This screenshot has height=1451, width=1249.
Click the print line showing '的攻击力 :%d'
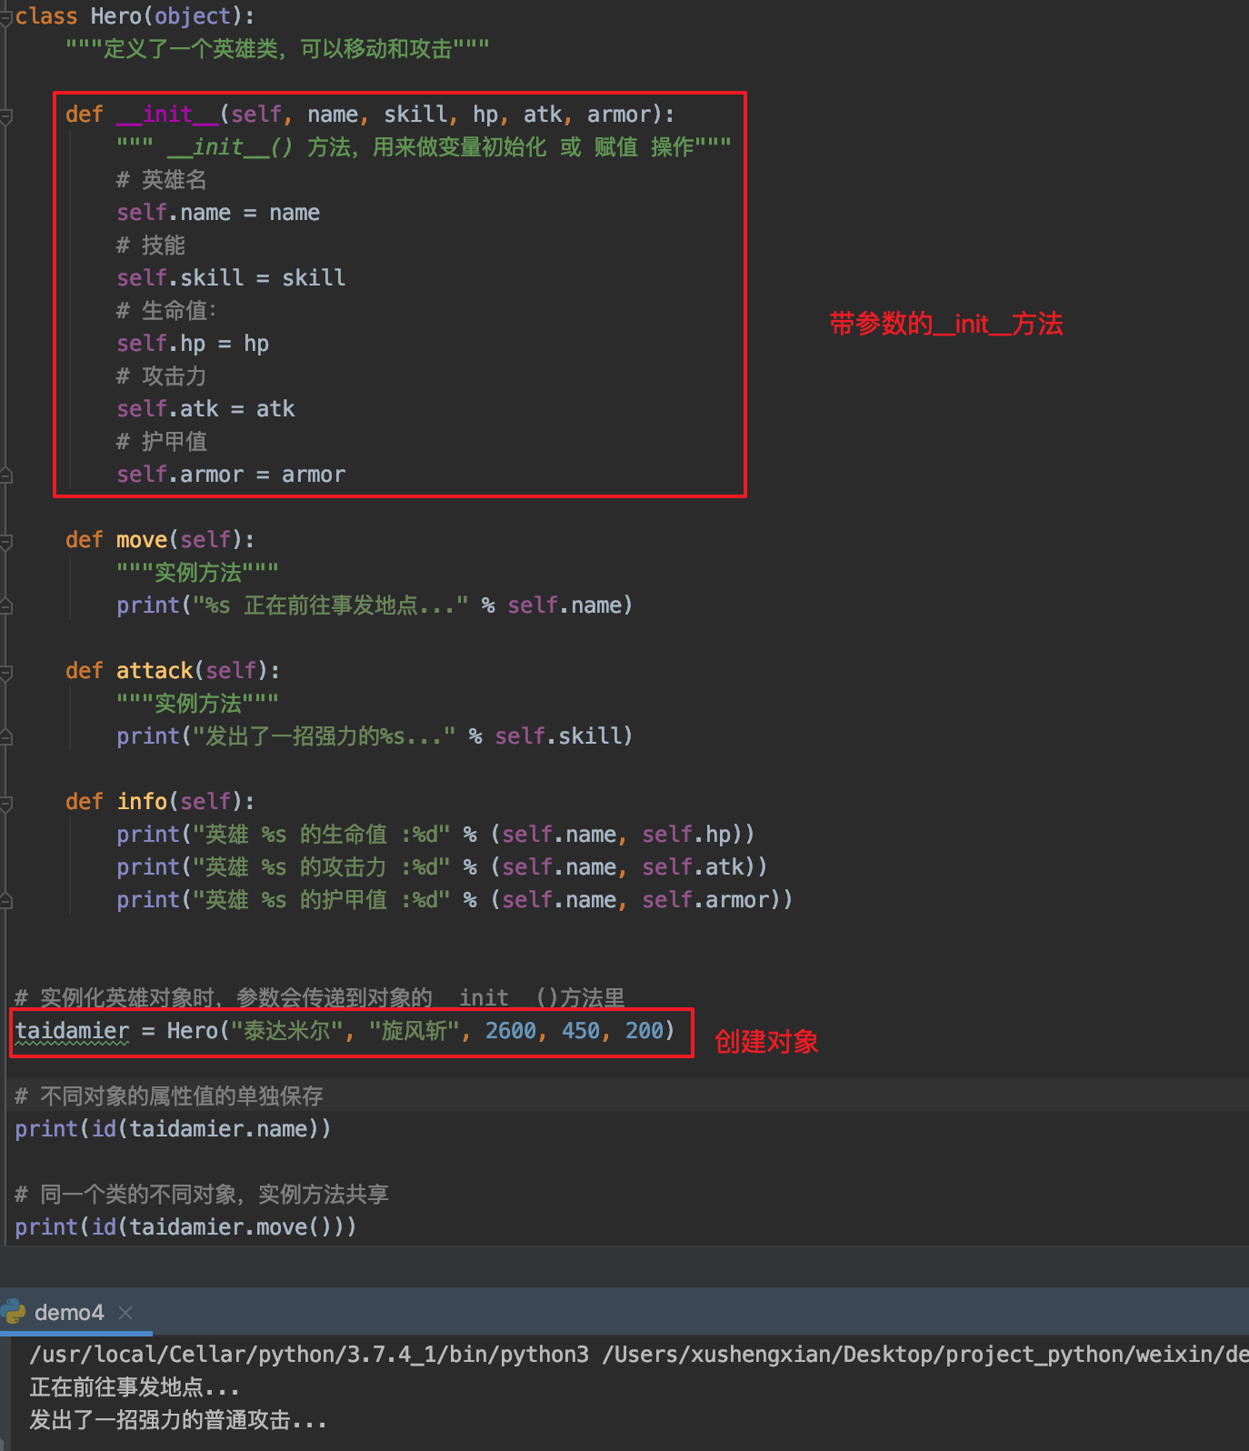point(442,867)
